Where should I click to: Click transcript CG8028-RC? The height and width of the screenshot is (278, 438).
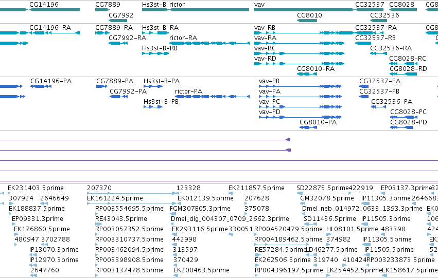(x=408, y=58)
